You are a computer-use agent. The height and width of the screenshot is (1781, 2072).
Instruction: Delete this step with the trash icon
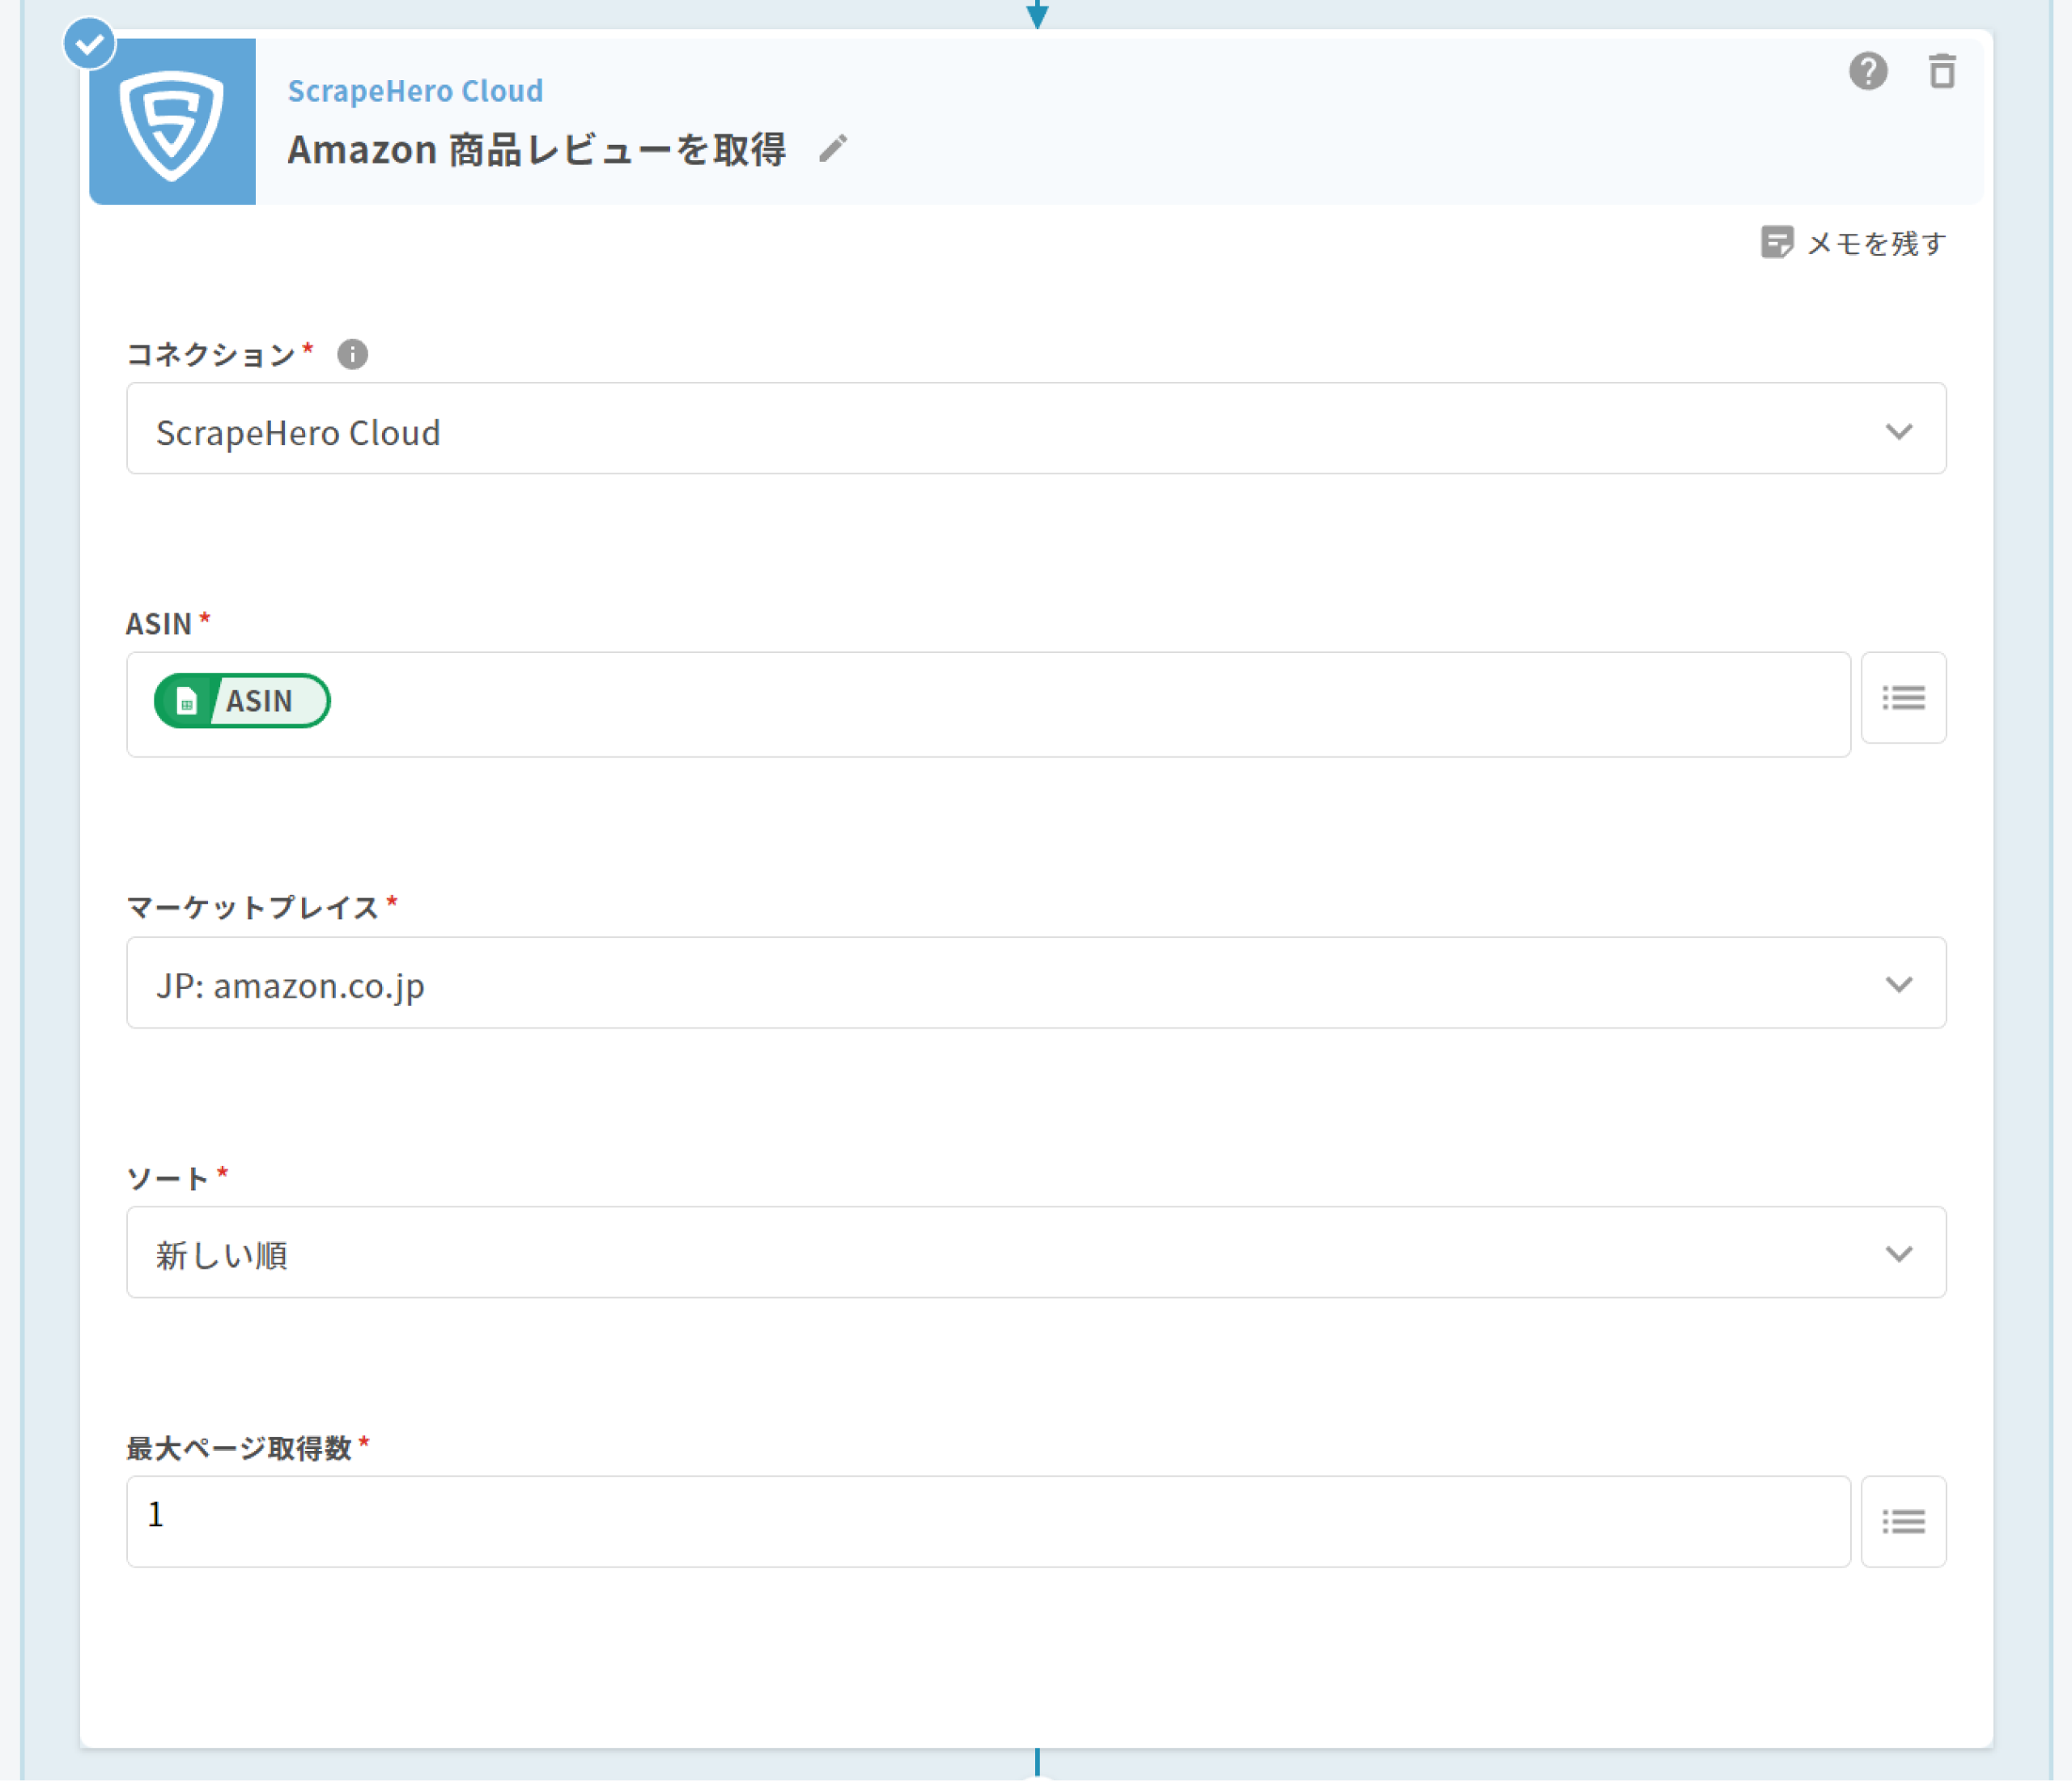click(x=1941, y=72)
